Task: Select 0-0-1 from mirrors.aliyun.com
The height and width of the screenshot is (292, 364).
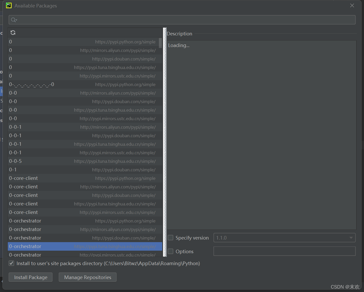Action: click(85, 127)
